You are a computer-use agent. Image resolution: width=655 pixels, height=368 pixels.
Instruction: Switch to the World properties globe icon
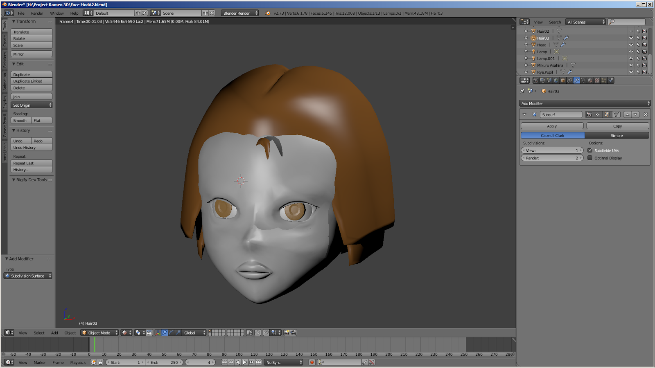(x=556, y=81)
